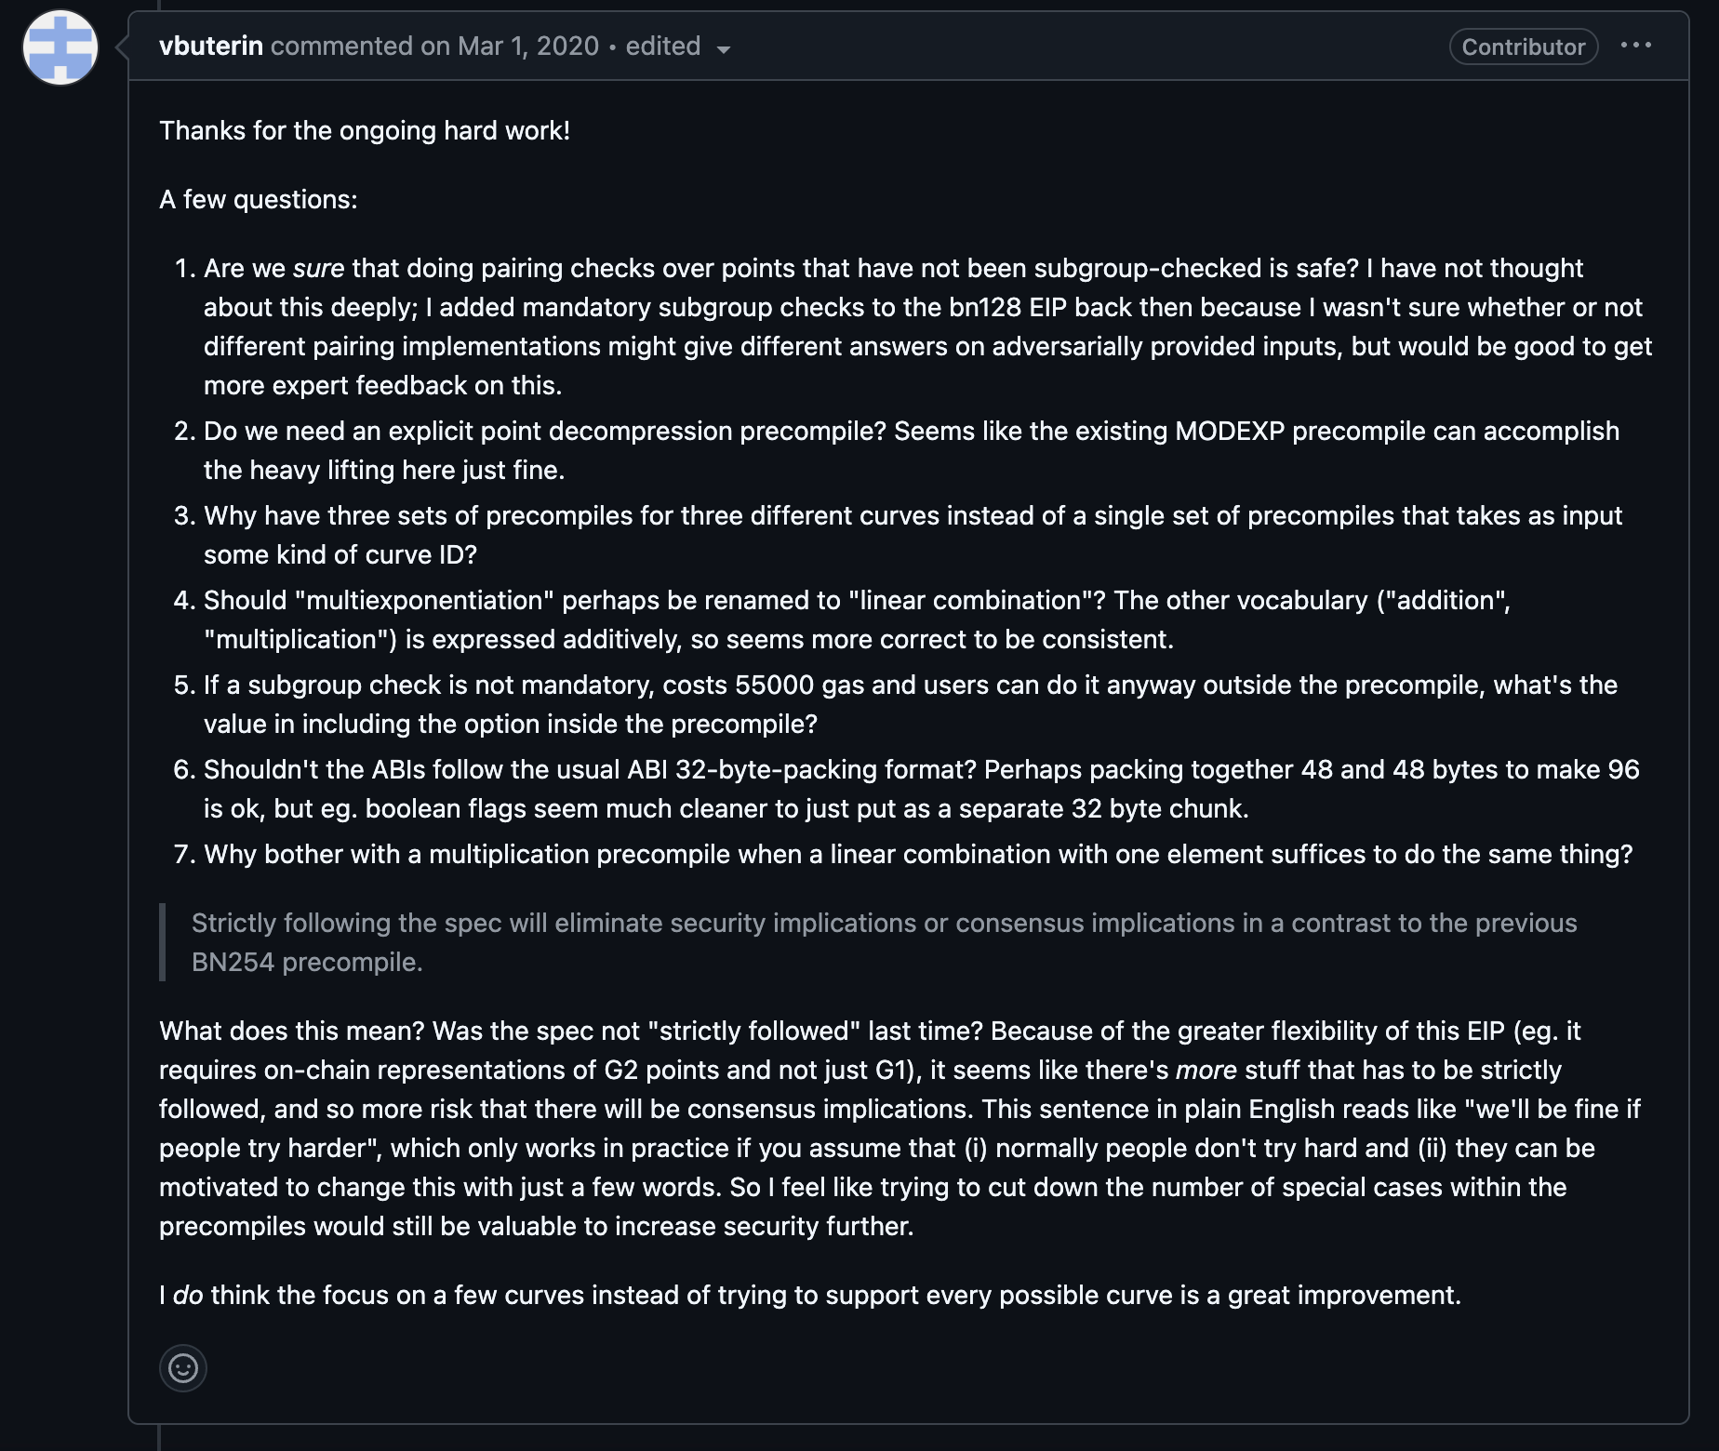Click question 7 about the multiplication precompile
1719x1451 pixels.
click(x=917, y=855)
